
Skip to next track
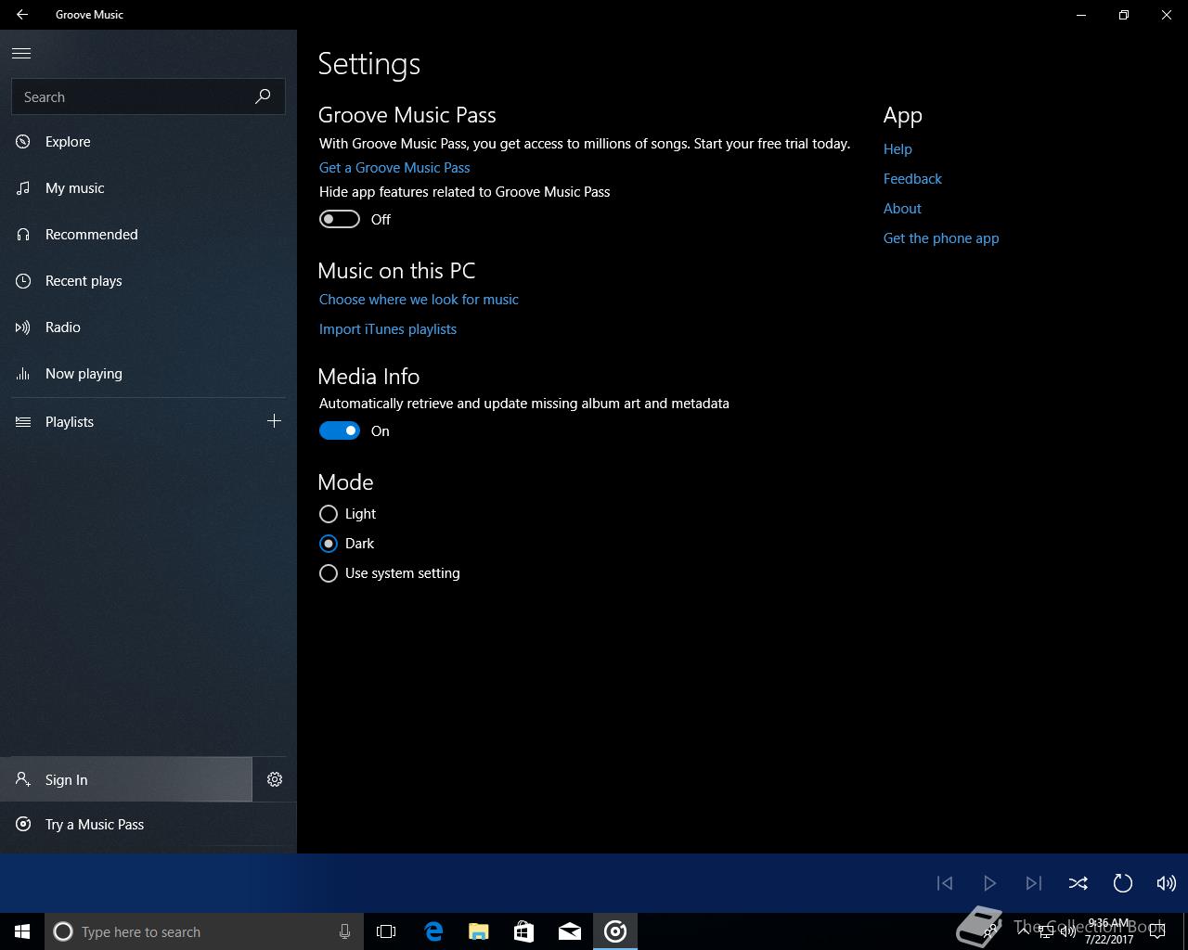(x=1034, y=883)
